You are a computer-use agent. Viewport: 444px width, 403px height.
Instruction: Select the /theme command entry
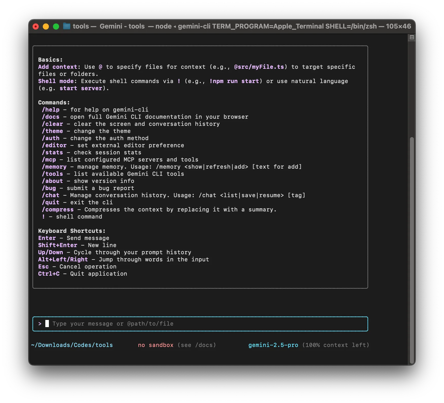(53, 131)
